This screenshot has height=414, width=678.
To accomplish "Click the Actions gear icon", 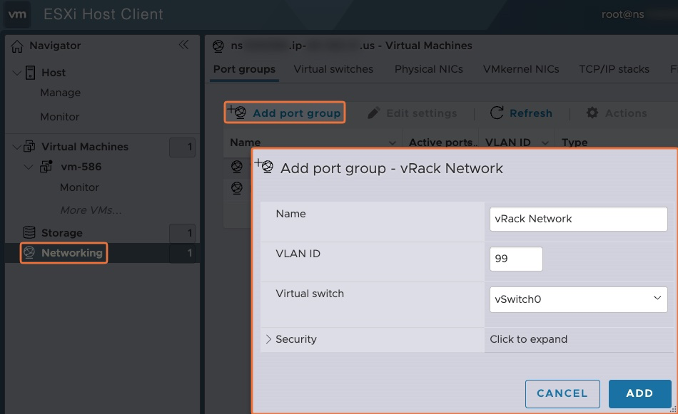I will tap(592, 113).
